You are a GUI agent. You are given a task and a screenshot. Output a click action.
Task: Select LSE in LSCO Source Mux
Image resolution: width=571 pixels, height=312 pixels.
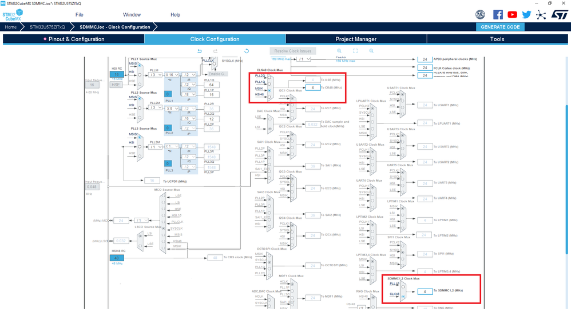[x=140, y=246]
